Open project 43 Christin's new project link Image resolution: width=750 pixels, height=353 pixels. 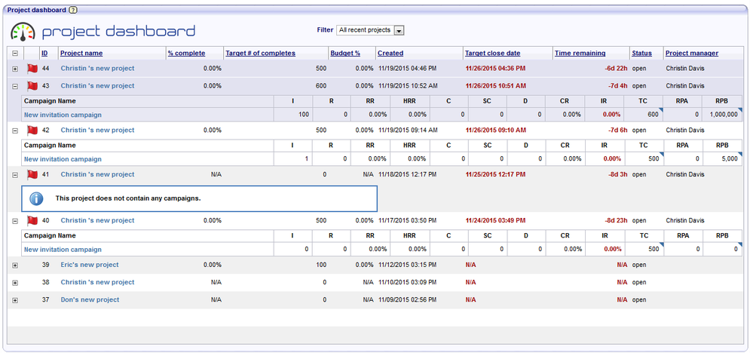click(x=97, y=86)
